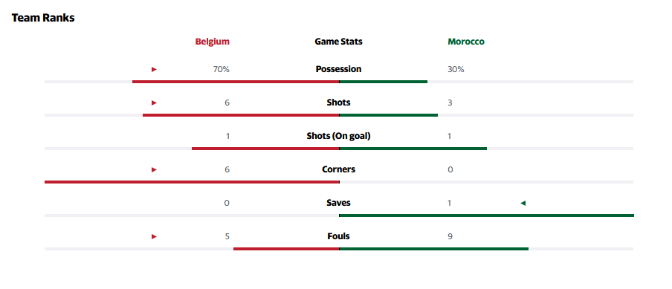This screenshot has height=289, width=672.
Task: Click the red arrow on the Corners row
Action: (x=155, y=170)
